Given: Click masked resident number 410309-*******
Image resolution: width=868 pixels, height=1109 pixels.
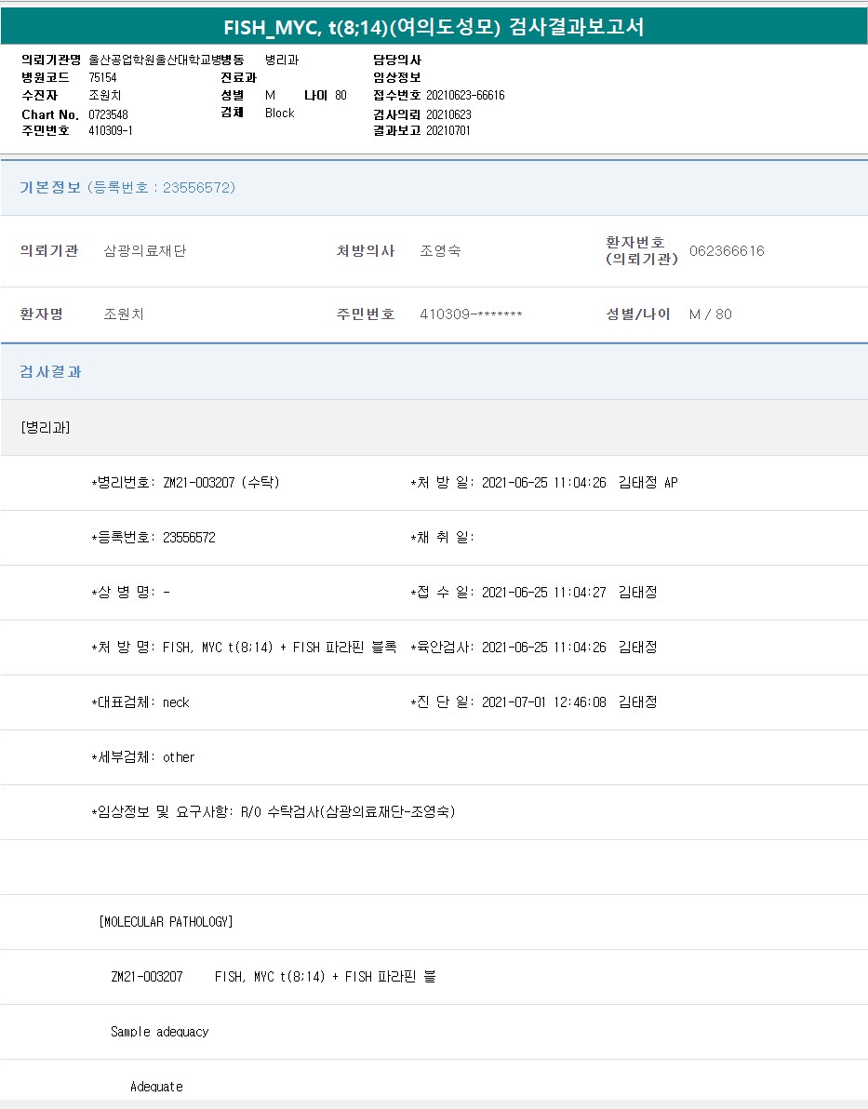Looking at the screenshot, I should point(471,314).
